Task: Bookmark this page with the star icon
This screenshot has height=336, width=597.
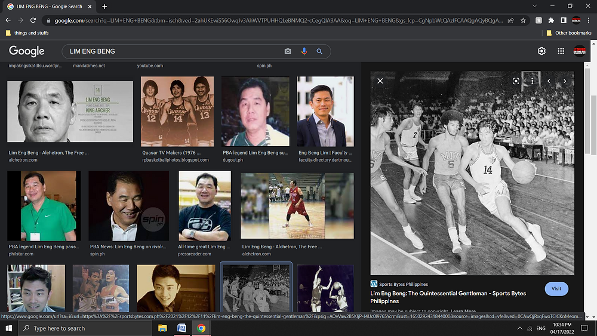Action: (x=523, y=20)
